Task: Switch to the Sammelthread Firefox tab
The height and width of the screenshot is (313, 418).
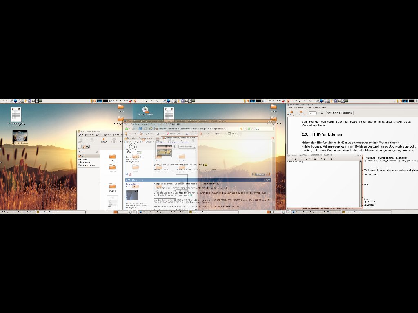Action: coord(180,138)
